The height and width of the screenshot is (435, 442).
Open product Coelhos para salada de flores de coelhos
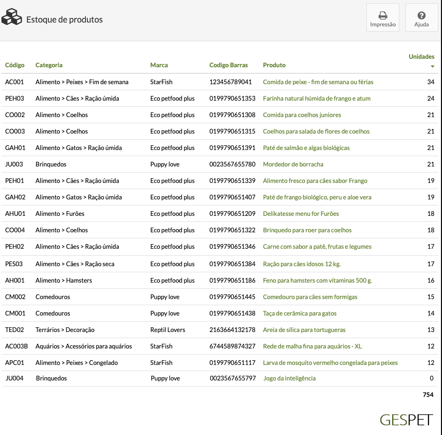click(316, 131)
